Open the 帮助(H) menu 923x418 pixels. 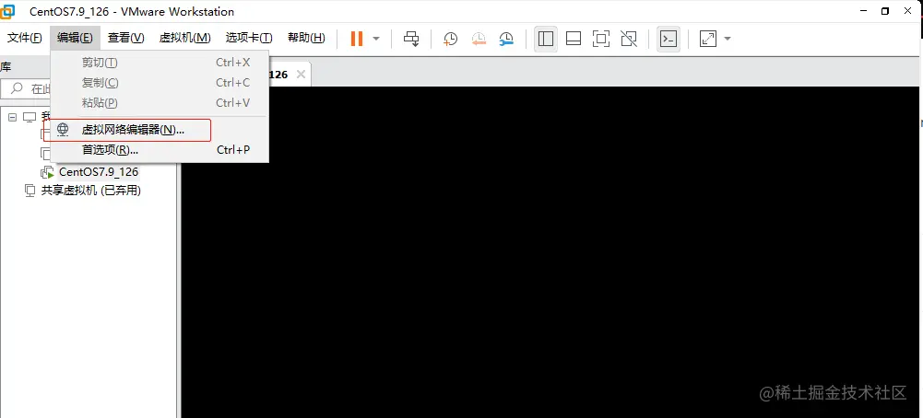[x=306, y=38]
